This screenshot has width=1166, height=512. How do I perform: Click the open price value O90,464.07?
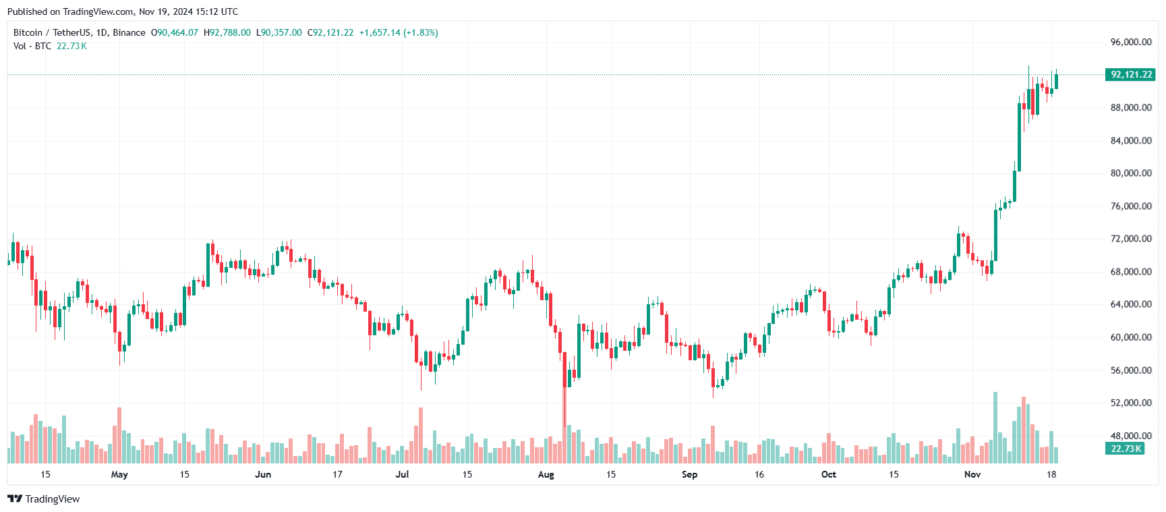point(175,32)
